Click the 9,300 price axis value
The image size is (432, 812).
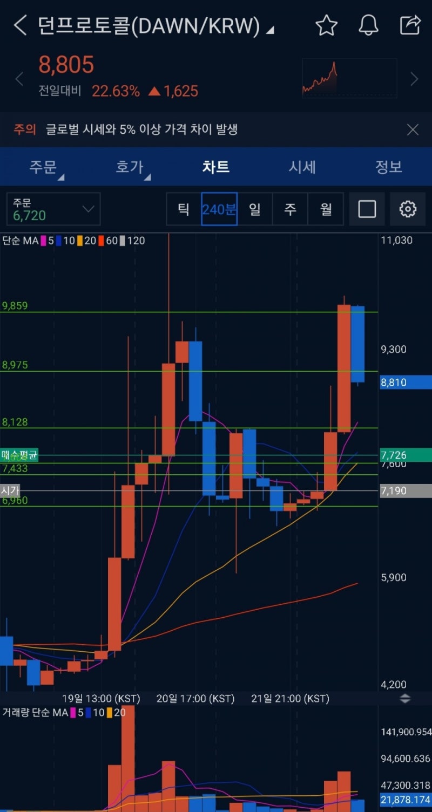[x=394, y=350]
